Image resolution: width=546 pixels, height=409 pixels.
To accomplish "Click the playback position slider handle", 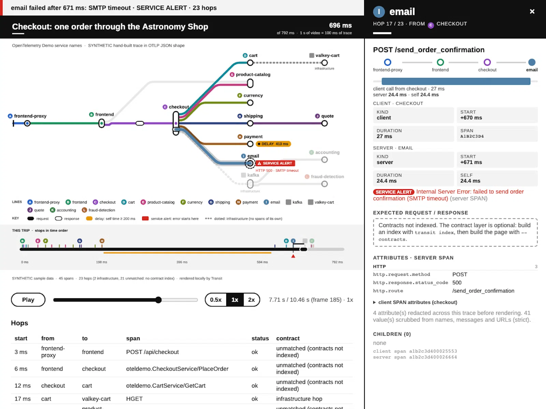I will click(158, 300).
